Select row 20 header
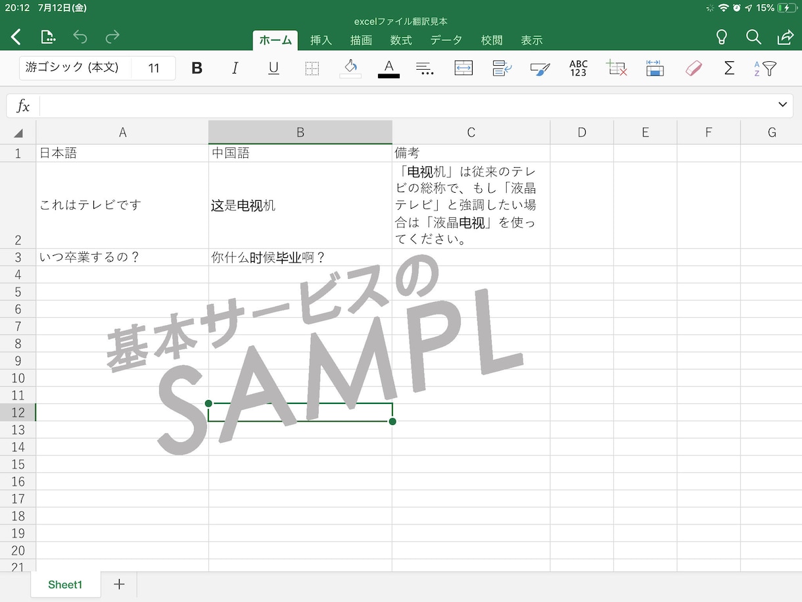 tap(18, 551)
